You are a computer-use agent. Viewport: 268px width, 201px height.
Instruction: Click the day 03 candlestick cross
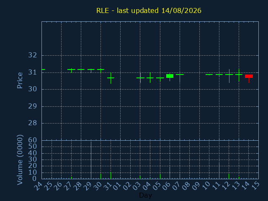pyautogui.click(x=140, y=78)
